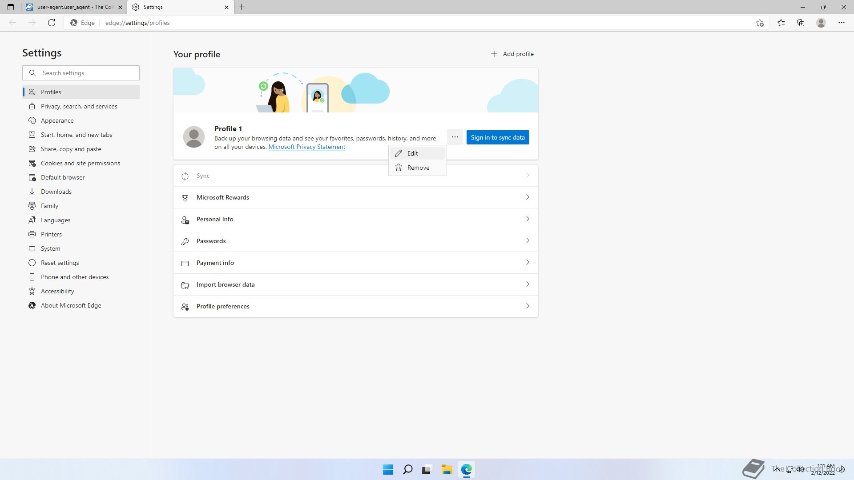Close the Settings tab

click(x=226, y=7)
